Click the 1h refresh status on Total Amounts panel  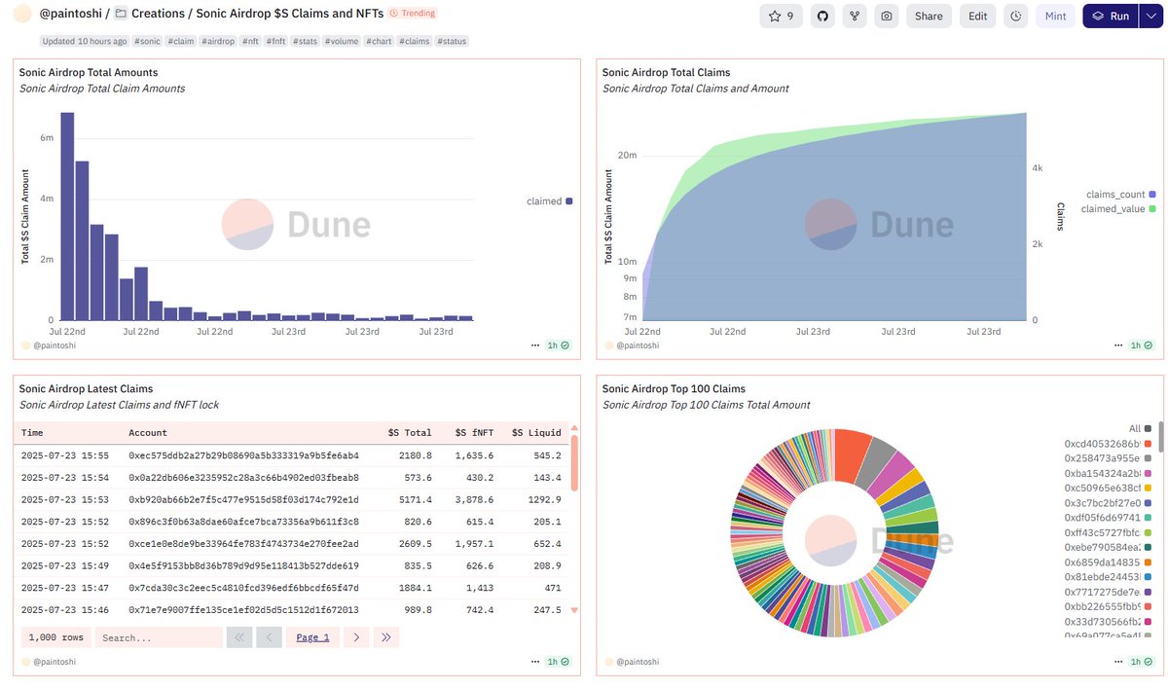pos(558,344)
